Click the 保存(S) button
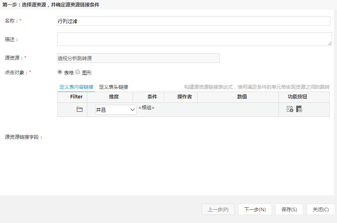The width and height of the screenshot is (337, 223). (x=289, y=209)
